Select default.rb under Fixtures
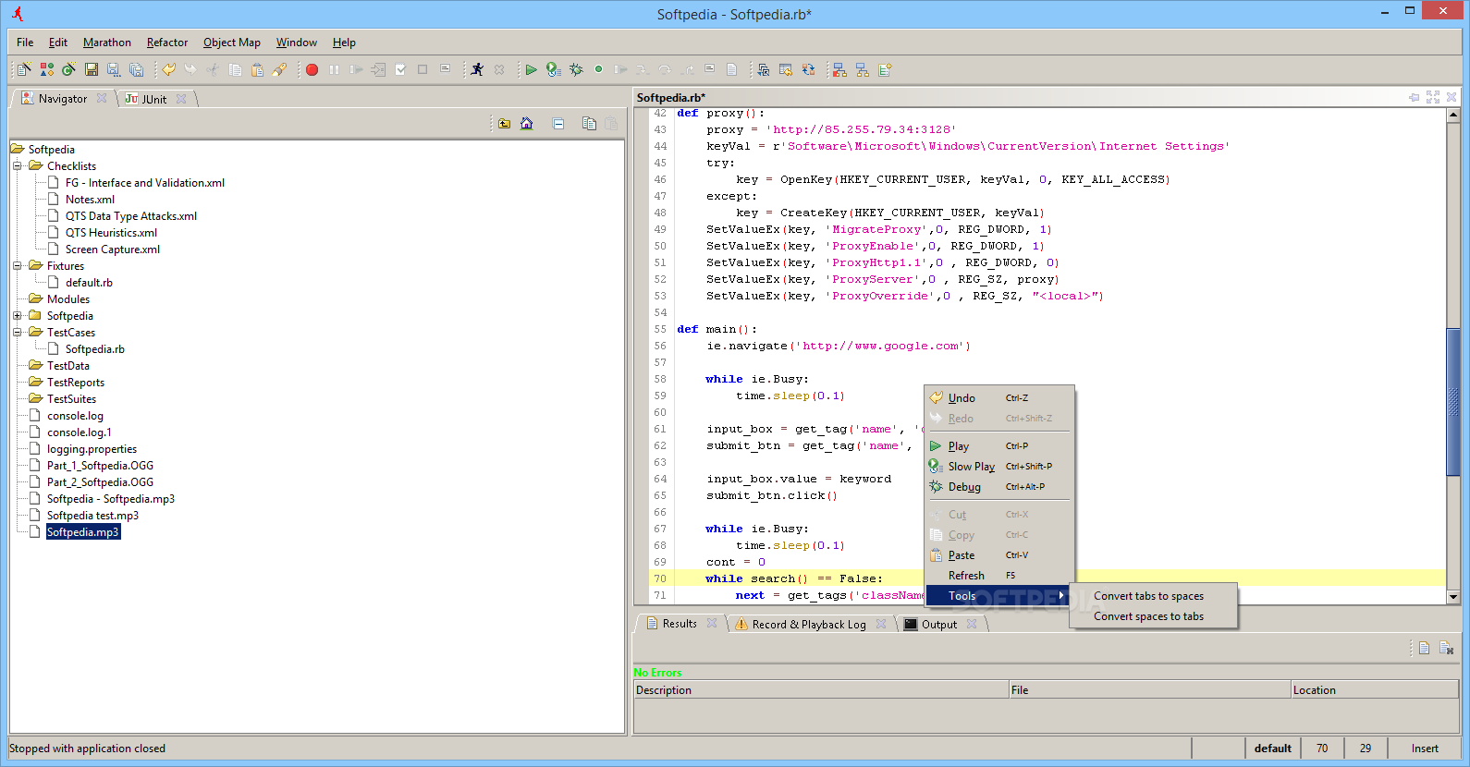This screenshot has width=1470, height=767. coord(89,283)
